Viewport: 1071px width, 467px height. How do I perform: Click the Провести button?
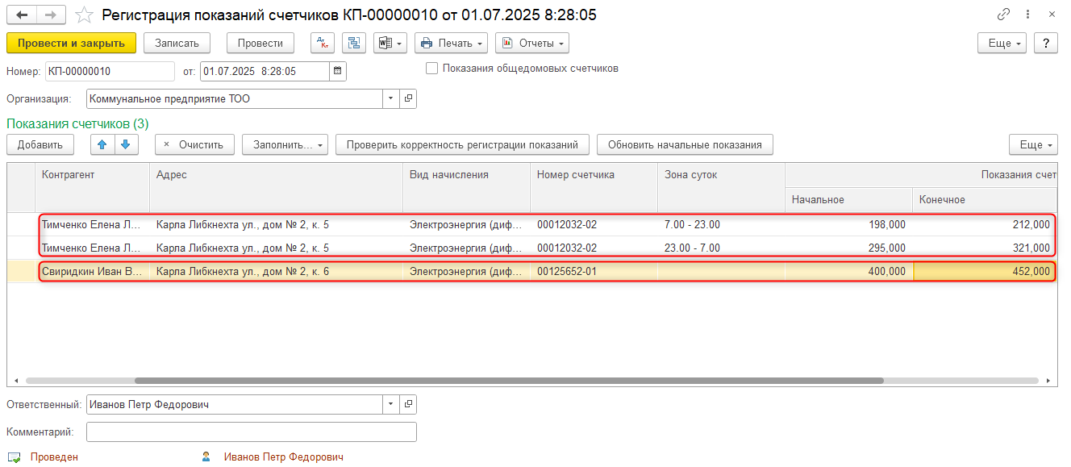click(x=260, y=43)
